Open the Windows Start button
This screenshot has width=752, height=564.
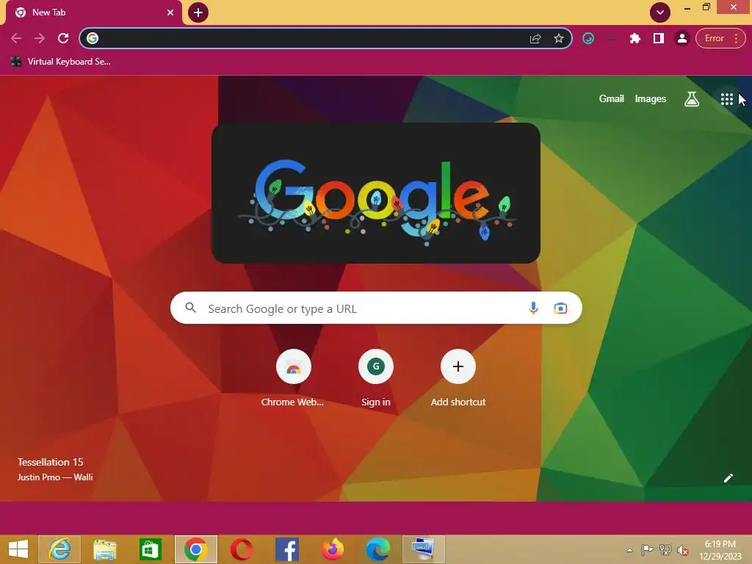pyautogui.click(x=18, y=549)
